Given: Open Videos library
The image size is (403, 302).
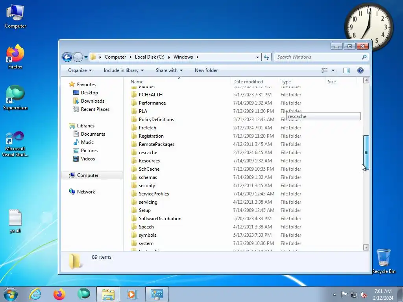Looking at the screenshot, I should [x=88, y=159].
